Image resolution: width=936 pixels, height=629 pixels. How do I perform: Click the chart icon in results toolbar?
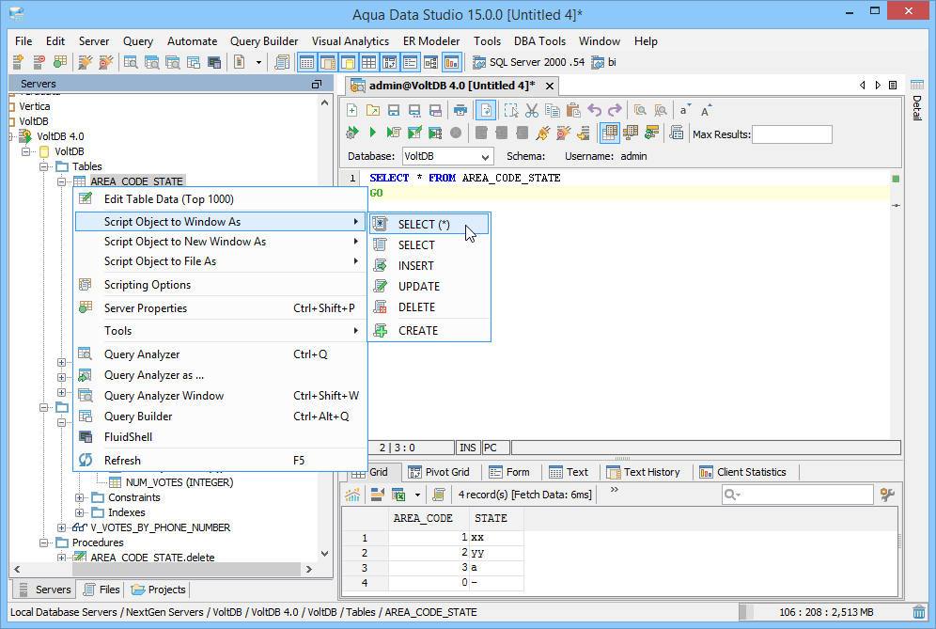(352, 495)
